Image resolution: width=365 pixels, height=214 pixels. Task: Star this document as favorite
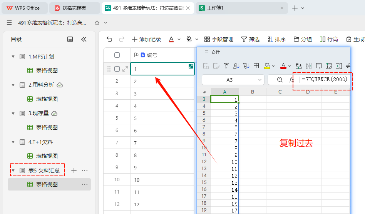(97, 23)
